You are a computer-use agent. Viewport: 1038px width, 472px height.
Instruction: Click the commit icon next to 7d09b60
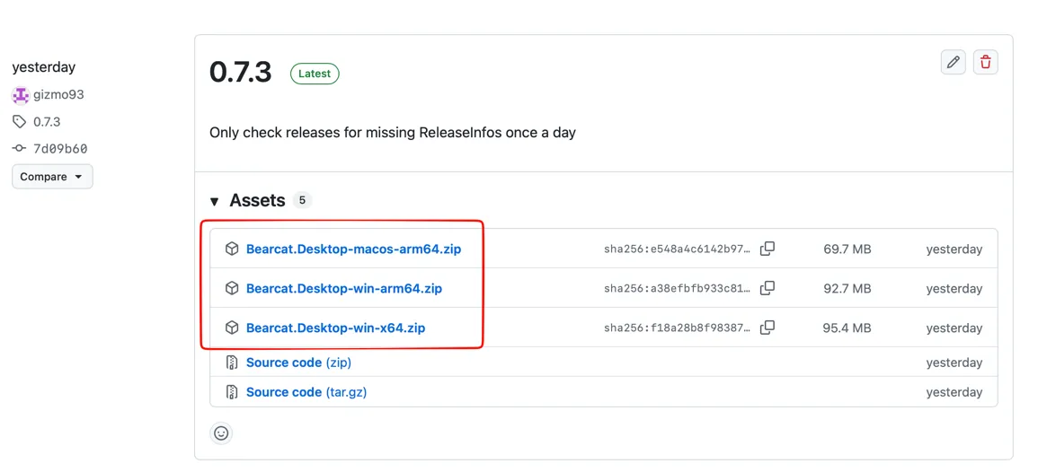[19, 149]
